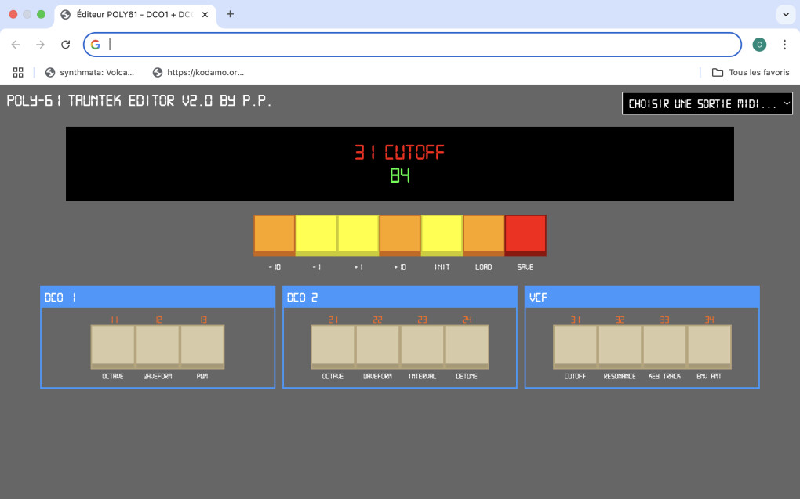Switch to the Éditeur POLY61 browser tab
Image resolution: width=800 pixels, height=499 pixels.
(x=134, y=14)
